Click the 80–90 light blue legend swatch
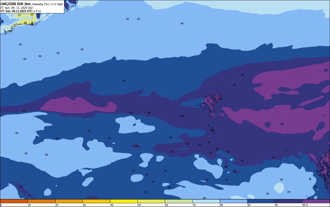 click(234, 201)
